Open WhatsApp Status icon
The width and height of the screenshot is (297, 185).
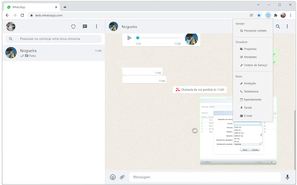73,27
